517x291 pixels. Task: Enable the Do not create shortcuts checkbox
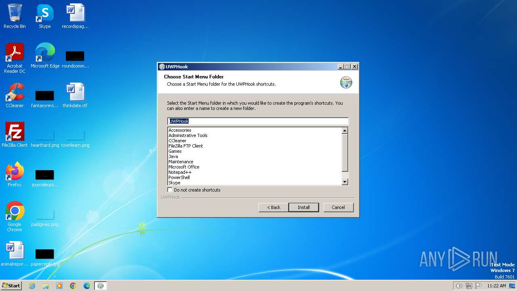point(170,190)
